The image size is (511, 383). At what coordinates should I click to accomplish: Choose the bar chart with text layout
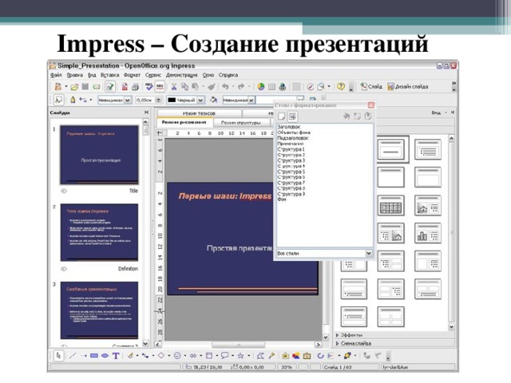[x=428, y=233]
